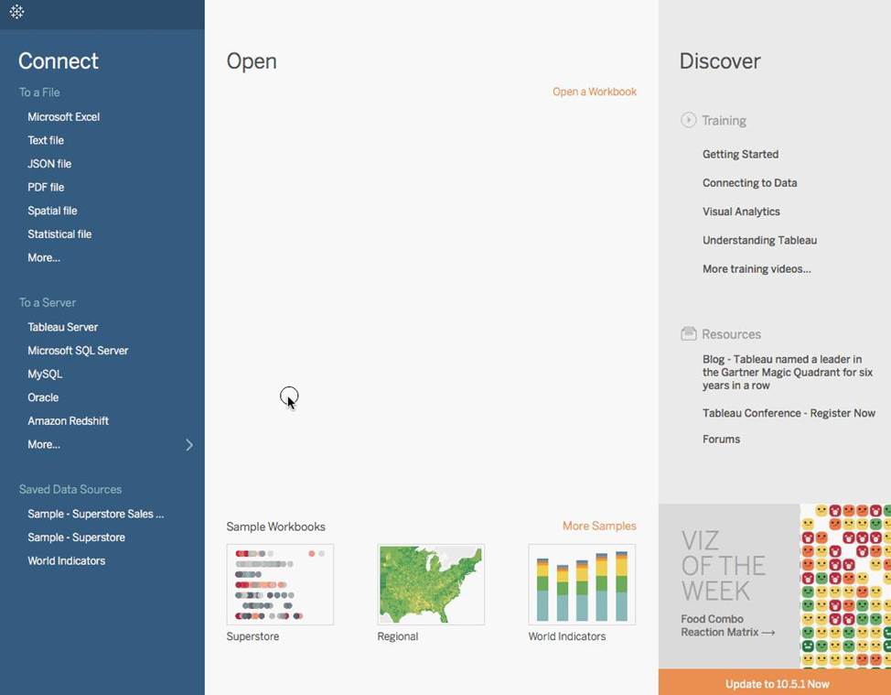Screen dimensions: 891x695
Task: Open the Getting Started training video
Action: coord(740,155)
